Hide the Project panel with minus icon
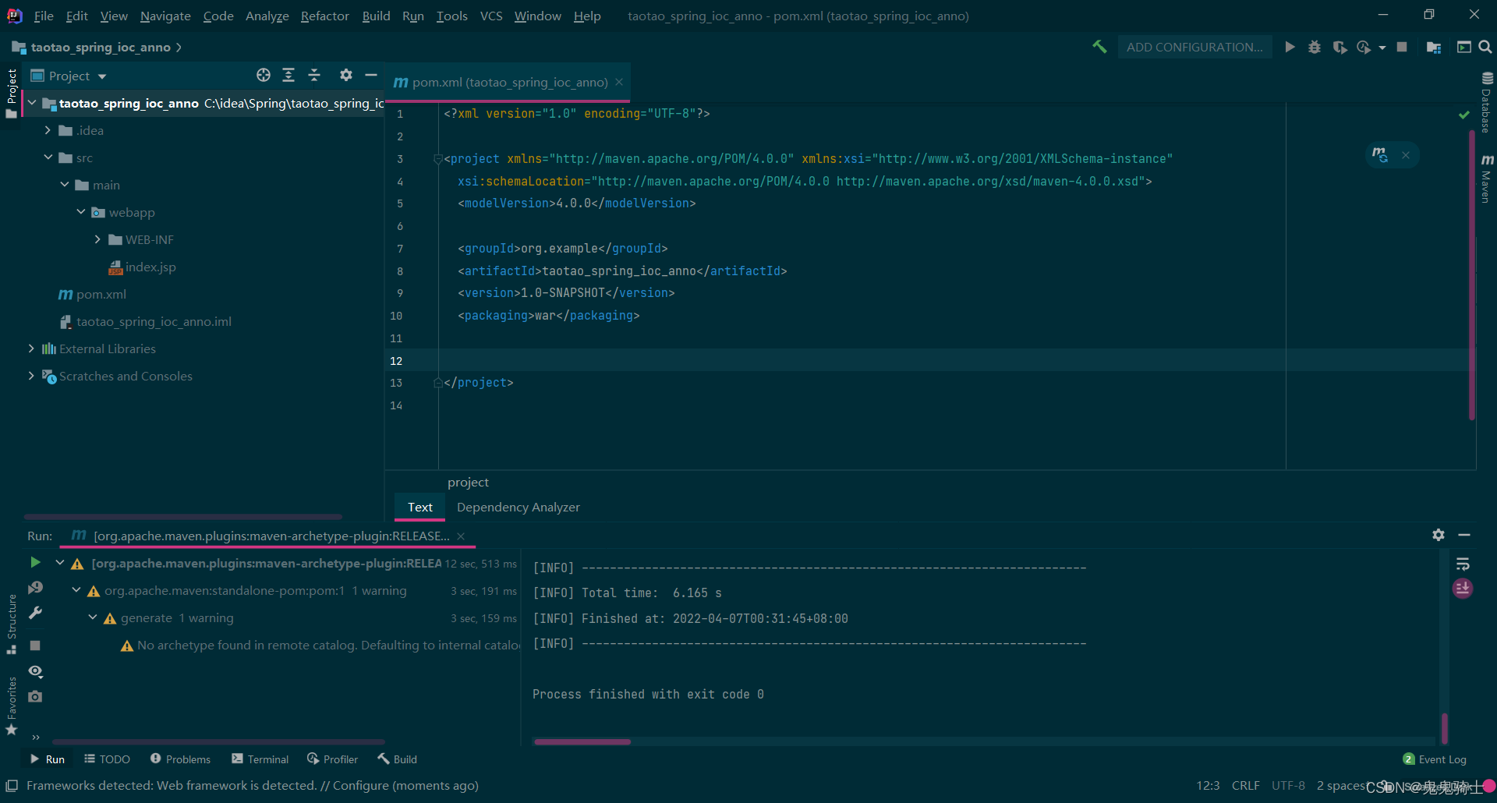1497x803 pixels. (x=371, y=75)
